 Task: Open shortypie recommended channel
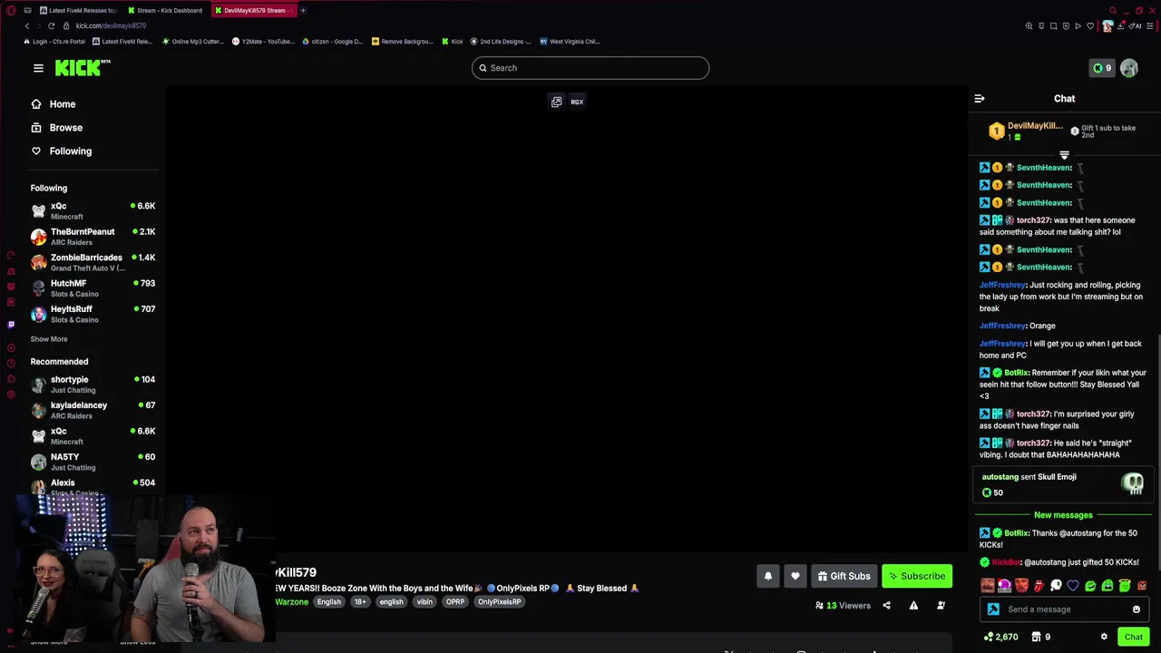point(93,385)
